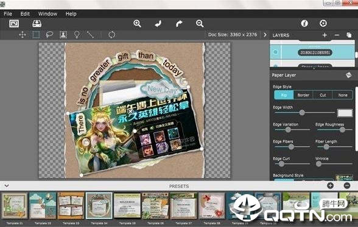Set edge style to None

pos(343,95)
